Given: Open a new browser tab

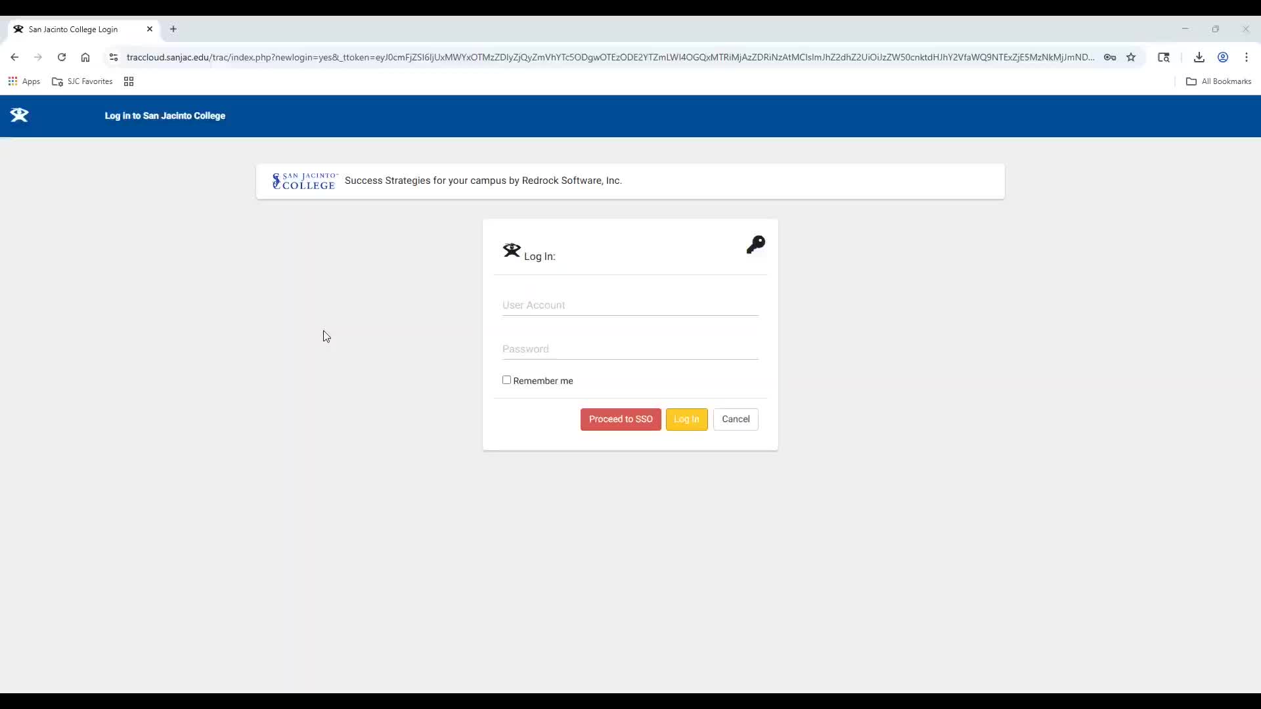Looking at the screenshot, I should coord(173,29).
